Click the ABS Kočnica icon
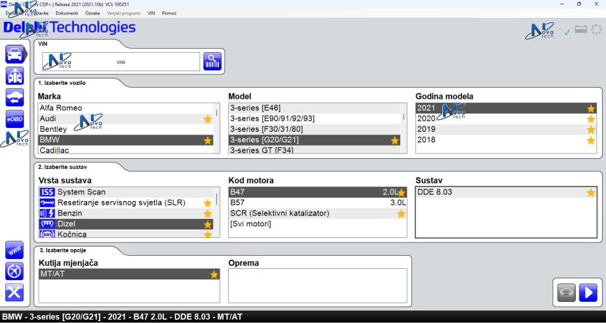Viewport: 606px width, 323px height. coord(47,234)
